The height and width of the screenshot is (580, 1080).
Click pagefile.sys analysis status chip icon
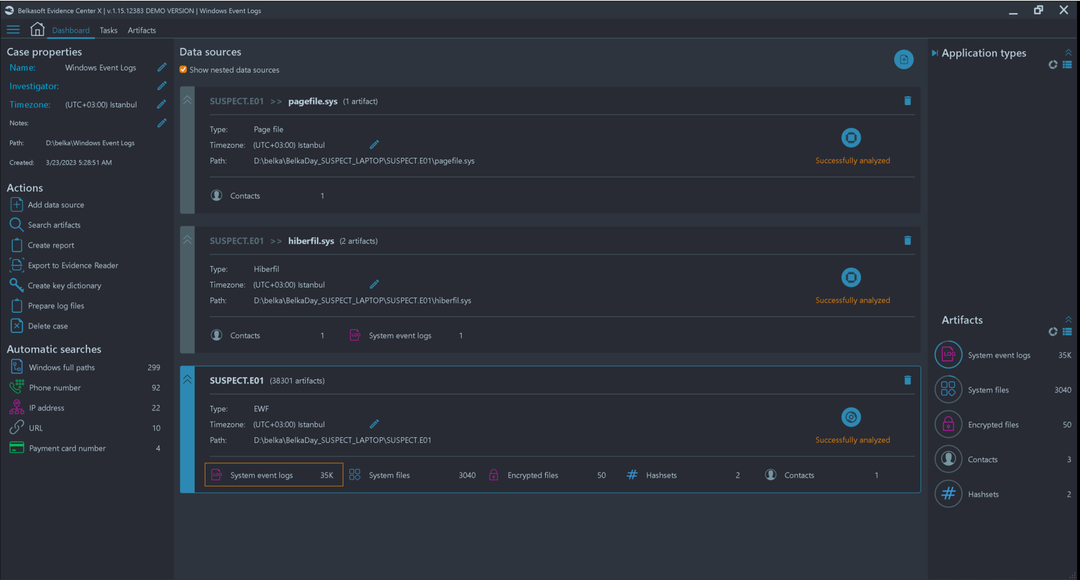(851, 138)
